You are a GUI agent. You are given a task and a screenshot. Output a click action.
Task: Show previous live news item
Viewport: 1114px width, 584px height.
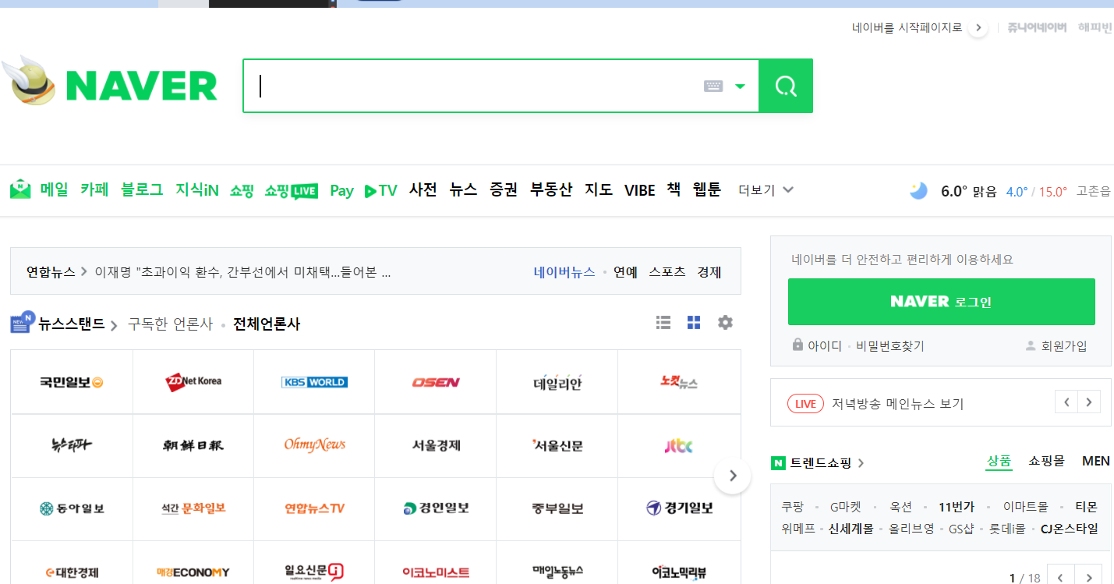pos(1066,402)
